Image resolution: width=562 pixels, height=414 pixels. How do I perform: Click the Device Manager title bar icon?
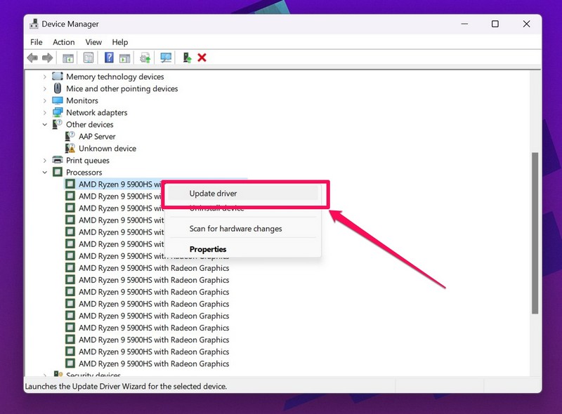(34, 24)
